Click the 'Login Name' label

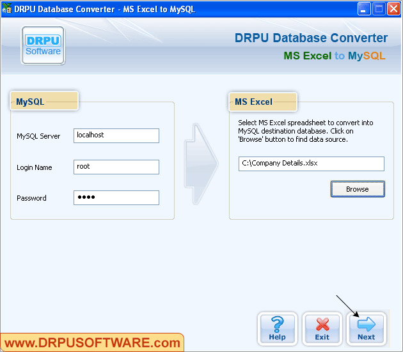tap(35, 167)
